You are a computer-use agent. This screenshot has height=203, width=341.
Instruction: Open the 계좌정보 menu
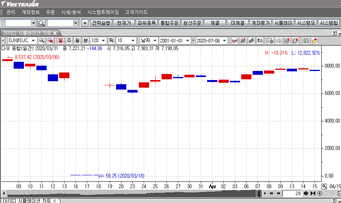click(31, 12)
